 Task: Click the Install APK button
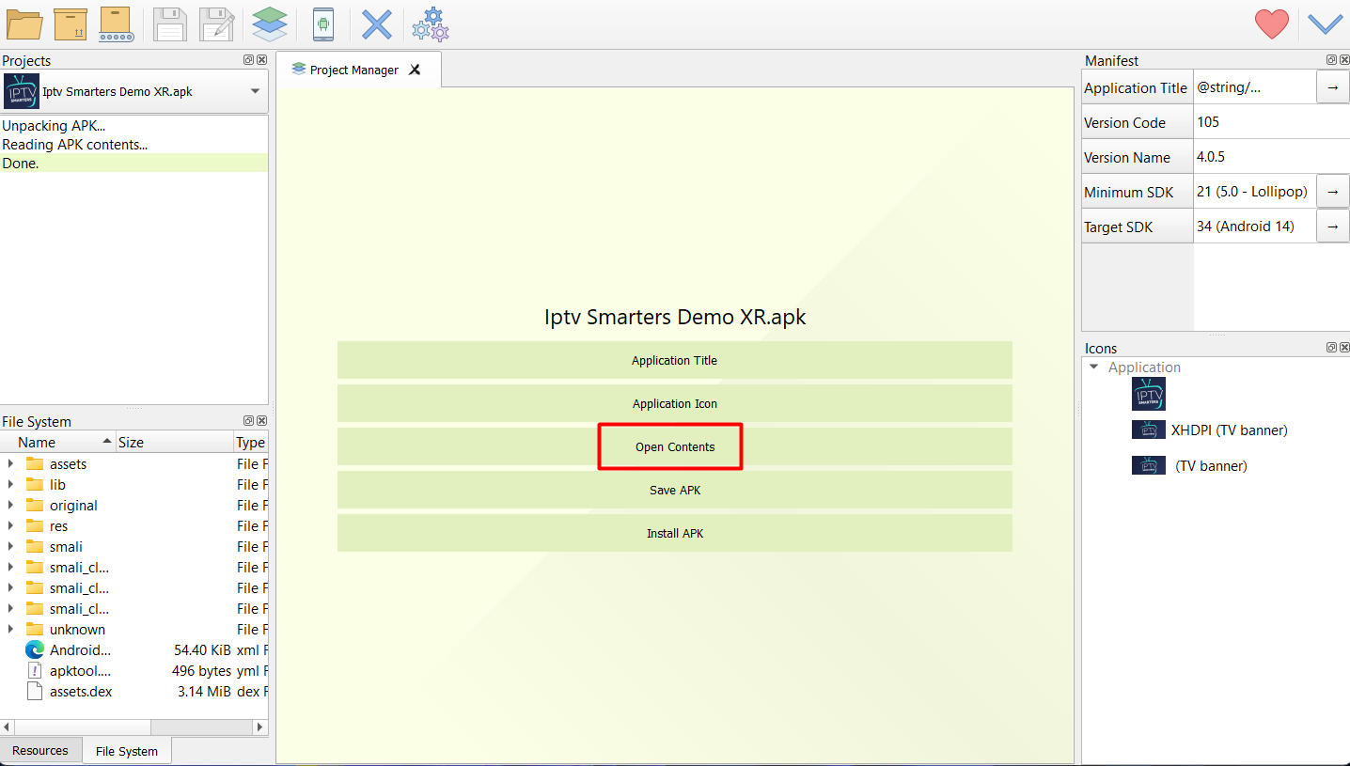[675, 533]
